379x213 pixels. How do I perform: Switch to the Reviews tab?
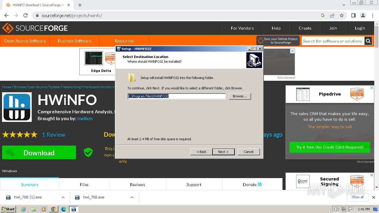(137, 184)
